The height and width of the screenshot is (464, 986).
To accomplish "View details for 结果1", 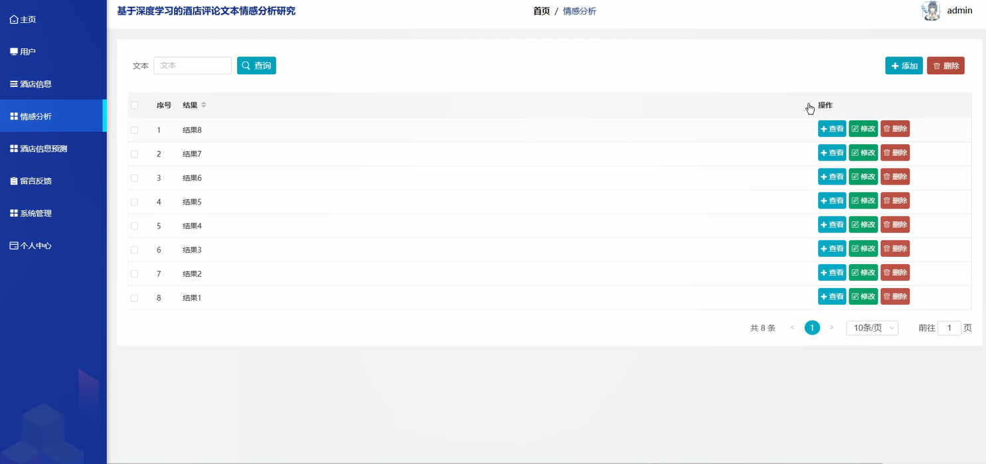I will click(x=832, y=296).
